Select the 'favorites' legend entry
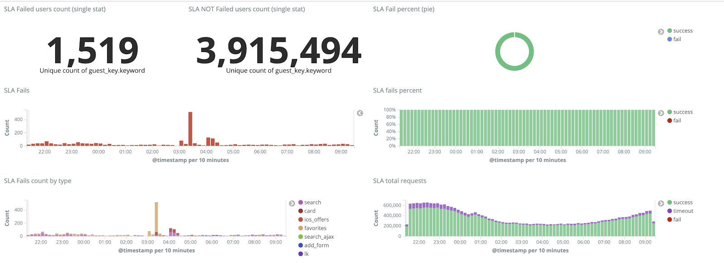Image resolution: width=724 pixels, height=263 pixels. tap(315, 228)
